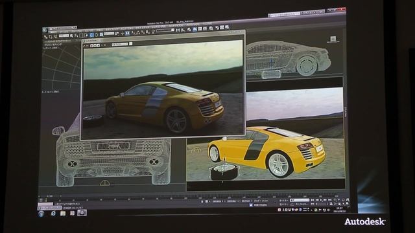Activate the Select and Scale tool

coord(101,34)
